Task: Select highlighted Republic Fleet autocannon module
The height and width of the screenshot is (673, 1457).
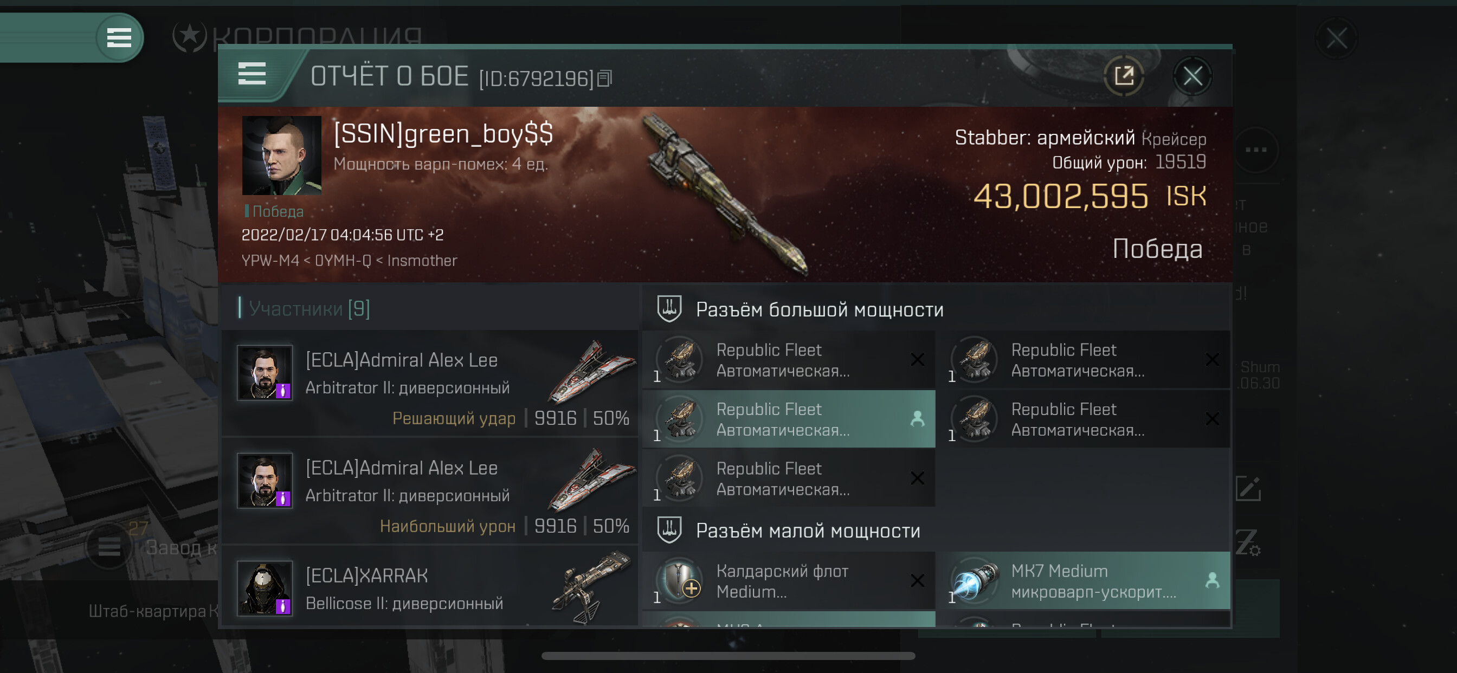Action: click(789, 419)
